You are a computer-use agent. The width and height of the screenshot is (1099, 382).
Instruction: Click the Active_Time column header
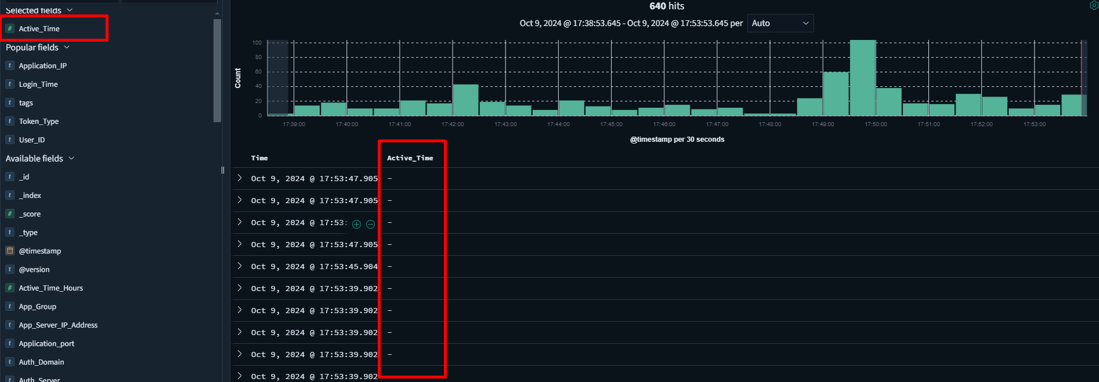click(x=410, y=158)
